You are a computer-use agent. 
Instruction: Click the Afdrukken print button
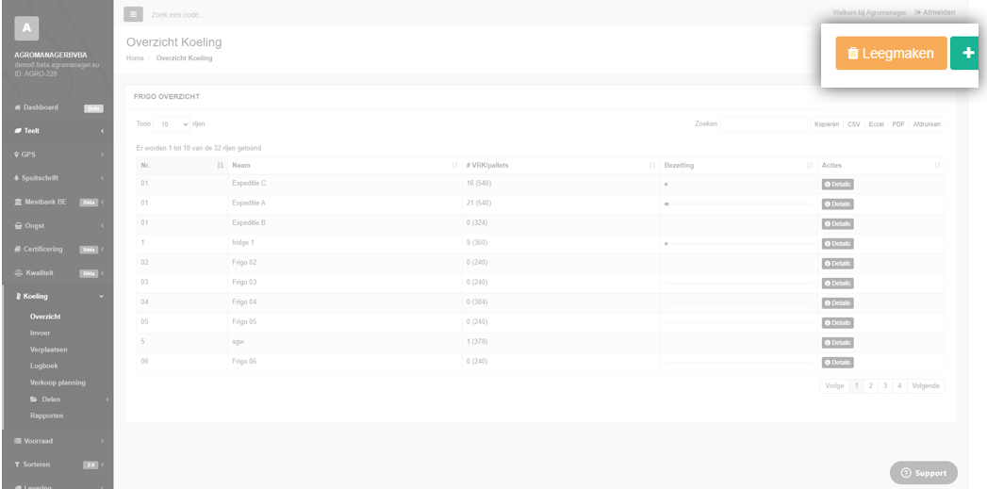(927, 124)
